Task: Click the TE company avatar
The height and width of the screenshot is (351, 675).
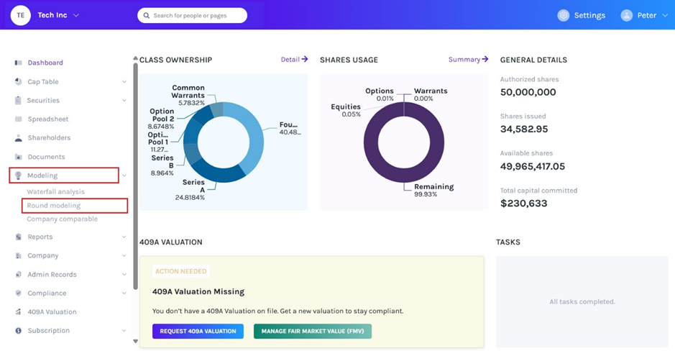Action: click(21, 15)
